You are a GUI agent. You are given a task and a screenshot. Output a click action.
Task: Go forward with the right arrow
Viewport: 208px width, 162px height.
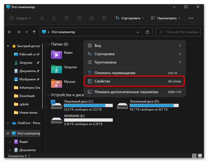pos(19,32)
